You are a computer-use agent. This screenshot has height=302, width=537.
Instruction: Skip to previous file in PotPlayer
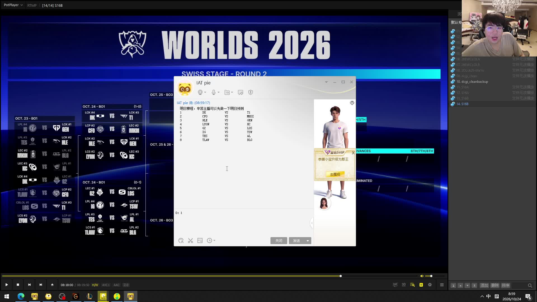click(29, 285)
